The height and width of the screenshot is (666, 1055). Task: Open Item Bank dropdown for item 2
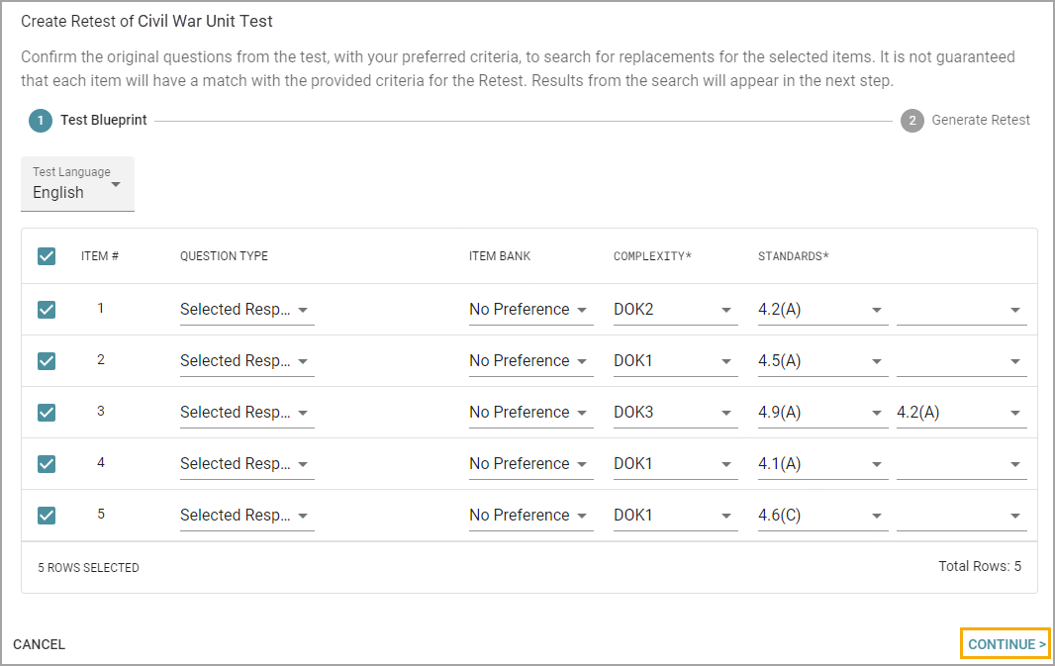tap(530, 361)
